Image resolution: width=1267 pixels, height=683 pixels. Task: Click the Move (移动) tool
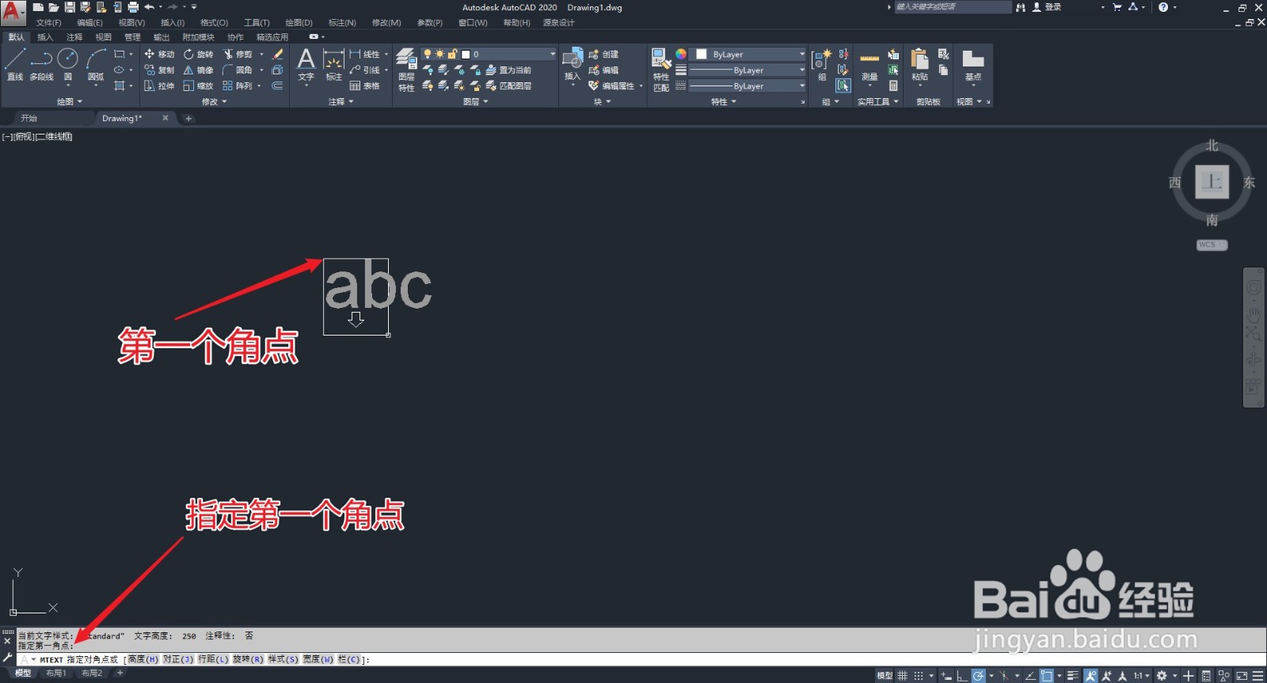[x=159, y=54]
